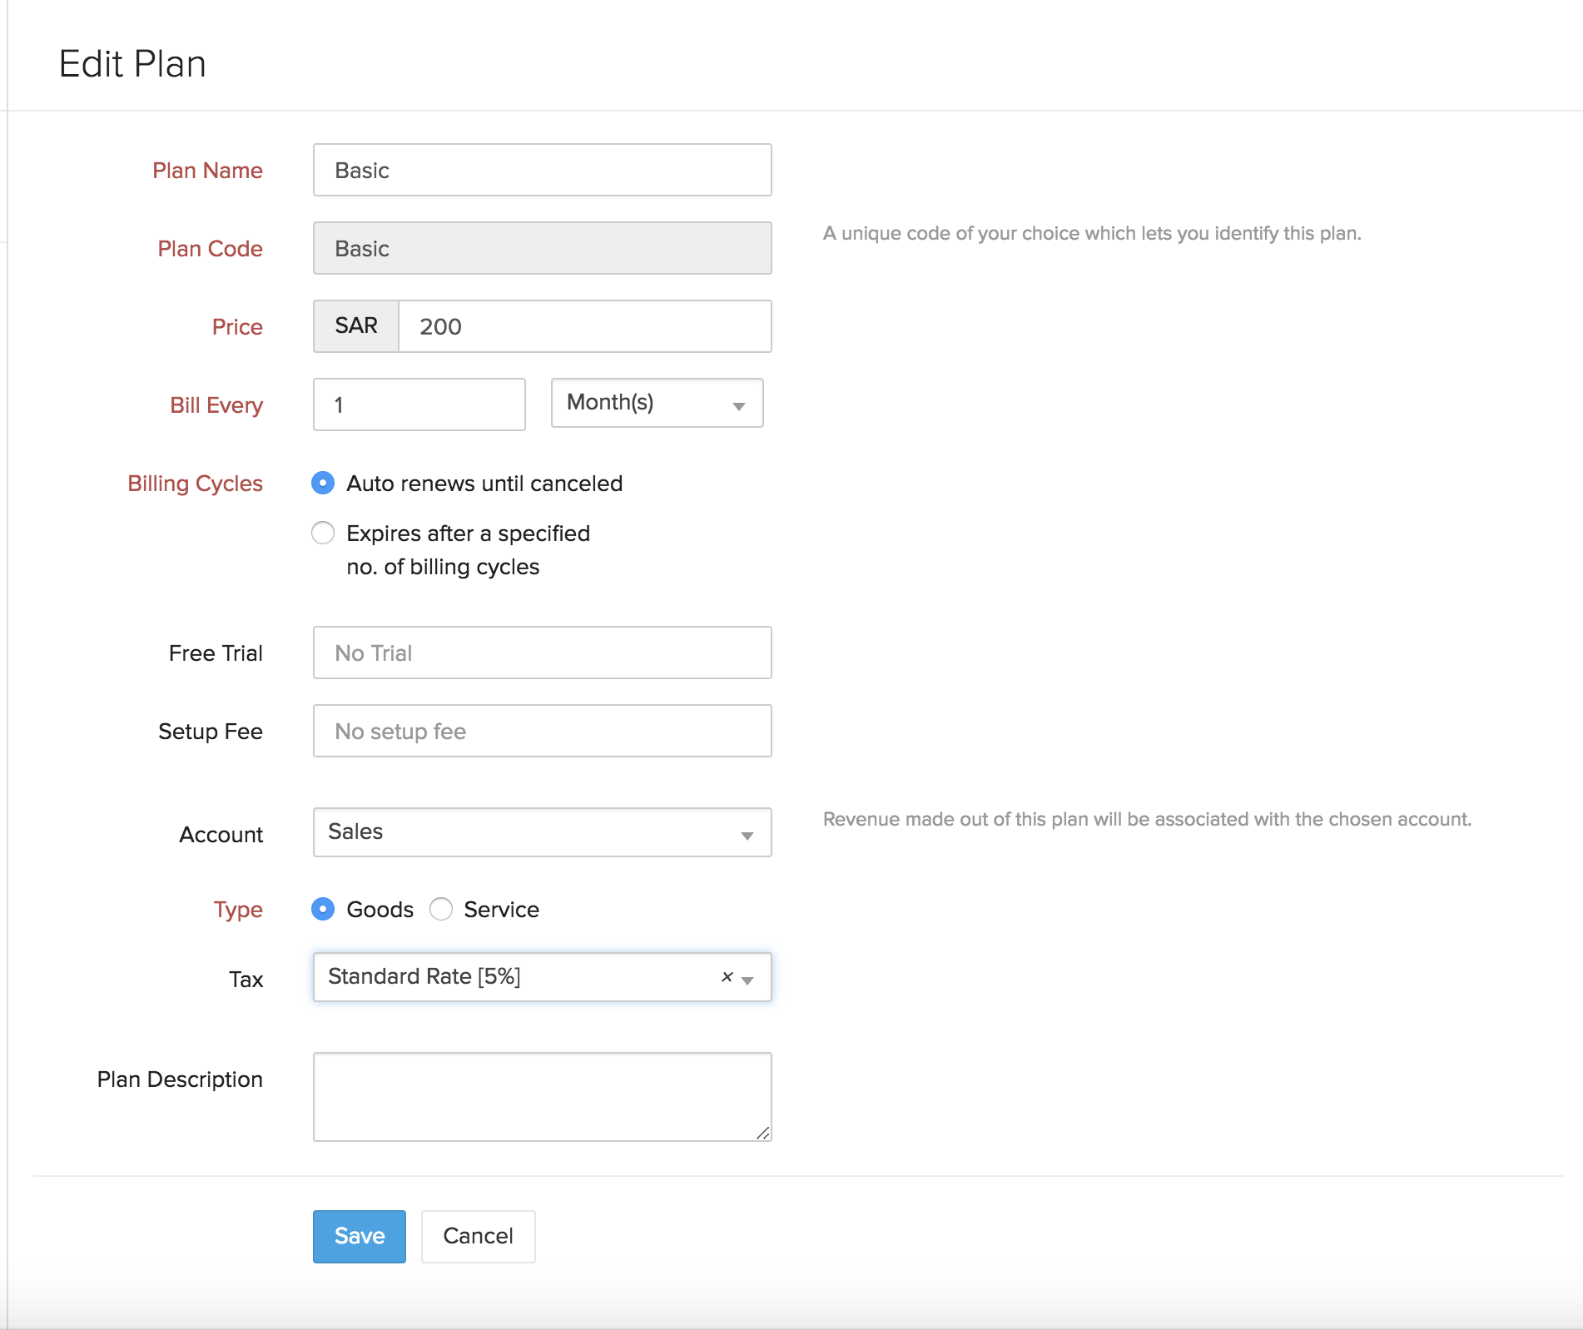Clear the Standard Rate tax selection
Viewport: 1583px width, 1330px height.
[727, 977]
